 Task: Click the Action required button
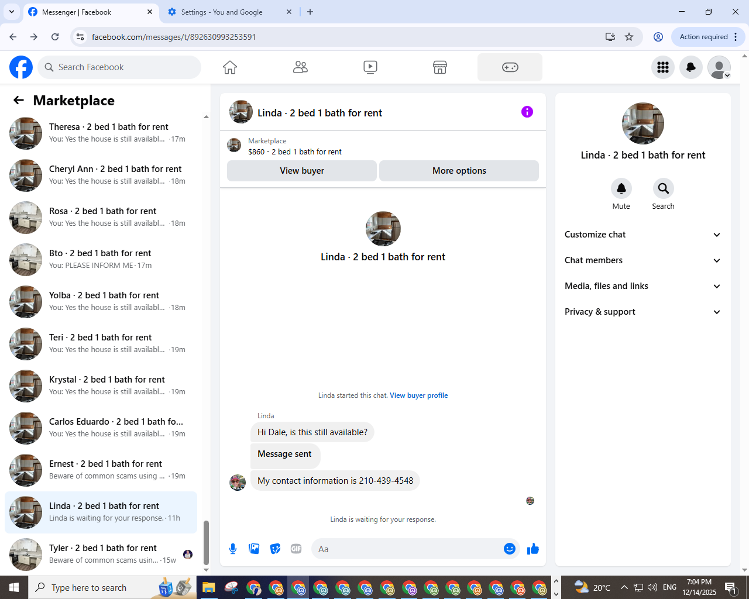point(708,37)
